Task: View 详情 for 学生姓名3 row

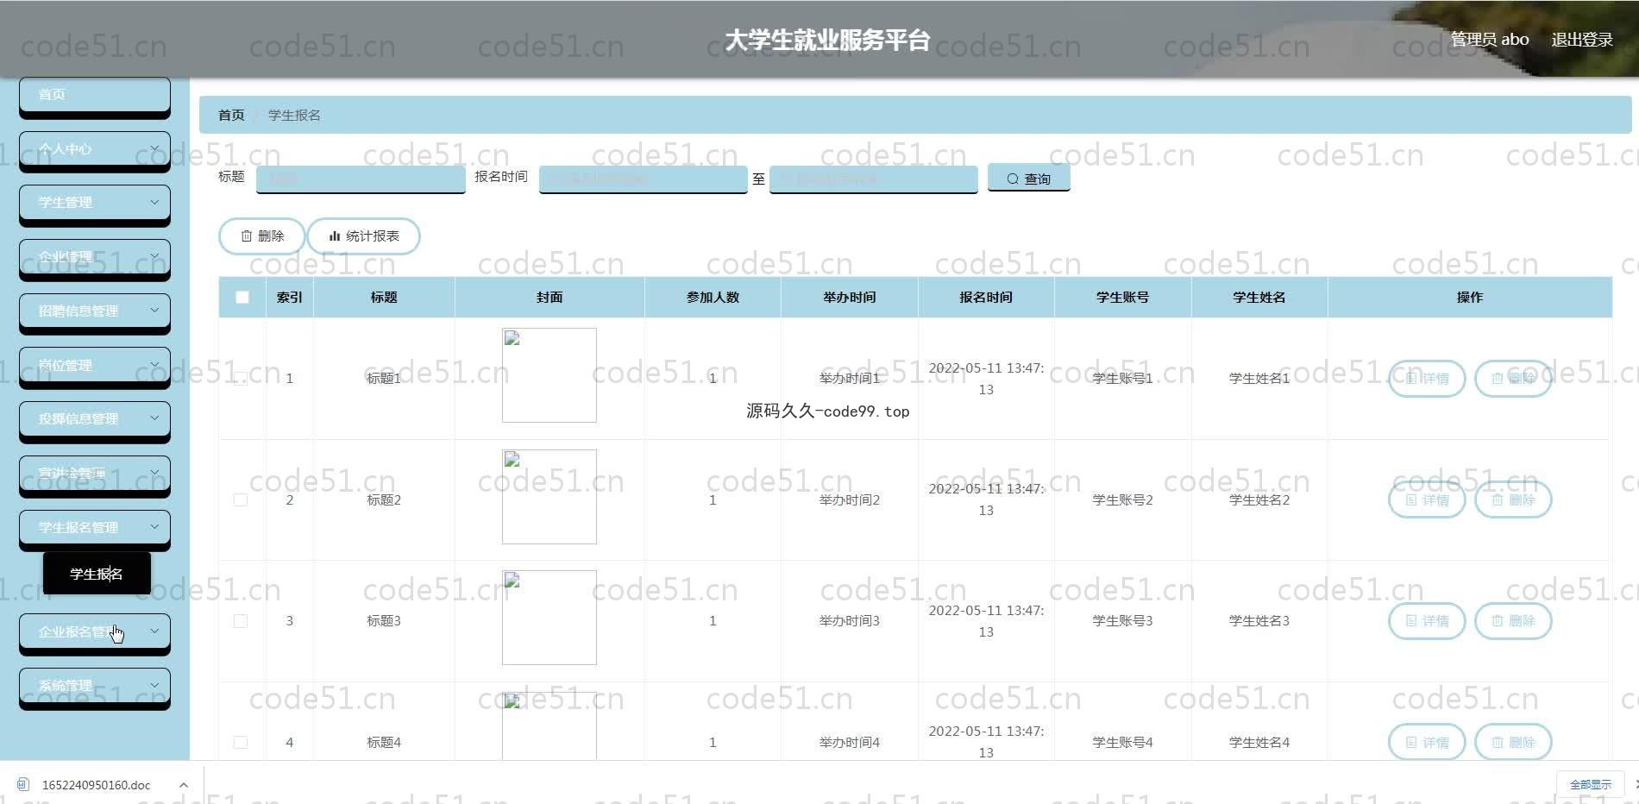Action: (1427, 621)
